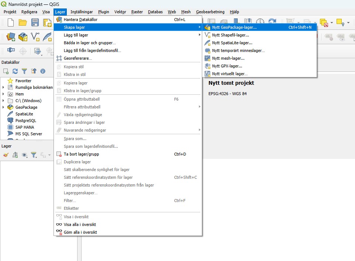This screenshot has width=355, height=261.
Task: Click the Select by Location toolbar icon
Action: click(x=340, y=22)
